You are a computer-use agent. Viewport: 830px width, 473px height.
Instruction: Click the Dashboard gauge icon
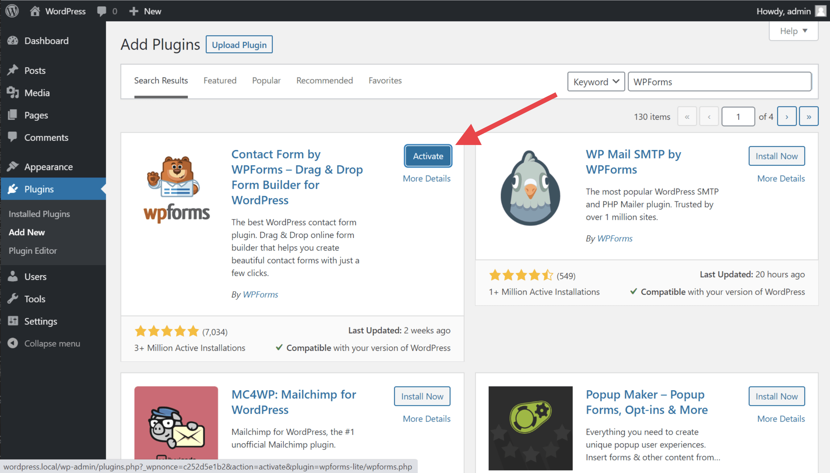point(13,41)
